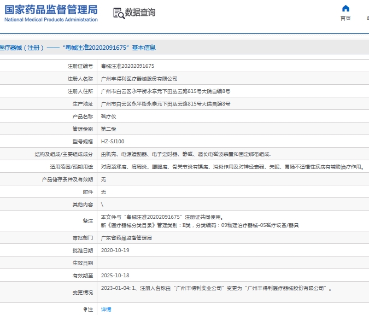The width and height of the screenshot is (369, 315).
Task: Click the 数据查询 heading text
Action: click(140, 13)
